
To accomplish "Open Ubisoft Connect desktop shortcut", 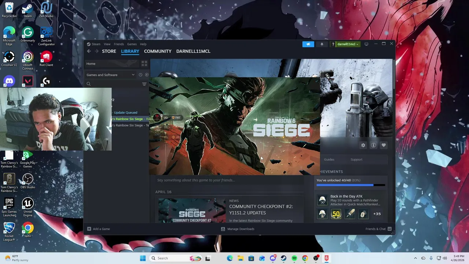I will pyautogui.click(x=27, y=61).
